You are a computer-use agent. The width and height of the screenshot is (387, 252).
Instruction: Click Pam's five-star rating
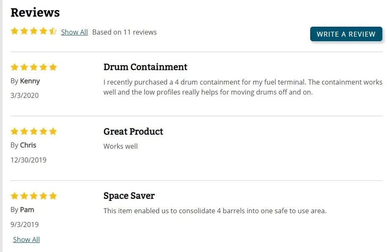33,196
